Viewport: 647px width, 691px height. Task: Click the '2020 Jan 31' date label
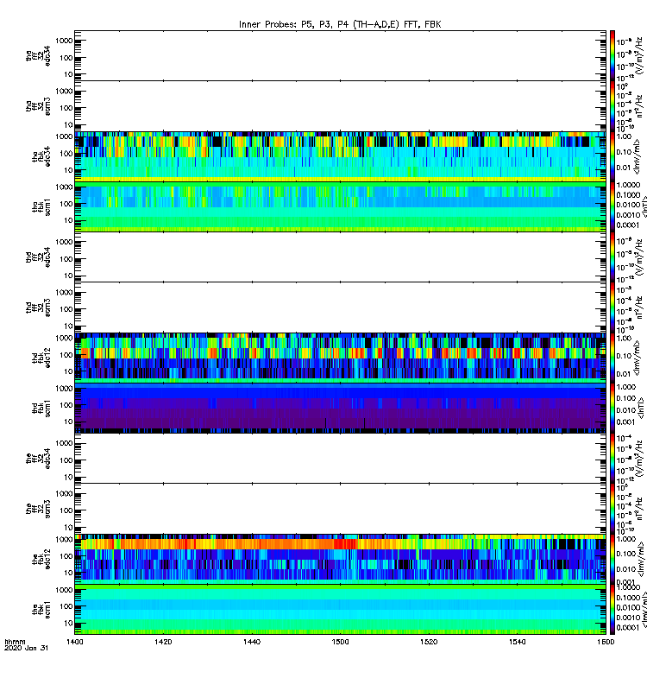click(27, 648)
